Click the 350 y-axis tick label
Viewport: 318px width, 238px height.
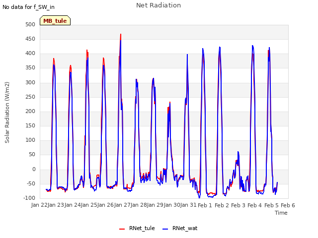pos(30,68)
